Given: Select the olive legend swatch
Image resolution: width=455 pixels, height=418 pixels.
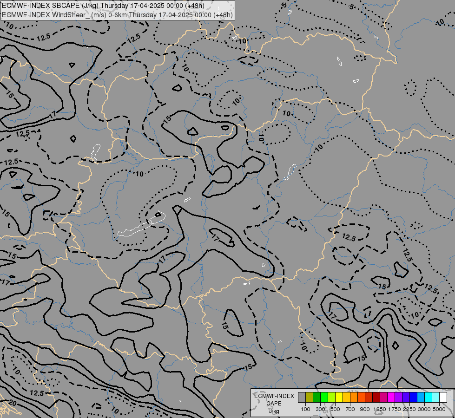Looking at the screenshot, I should pos(310,397).
